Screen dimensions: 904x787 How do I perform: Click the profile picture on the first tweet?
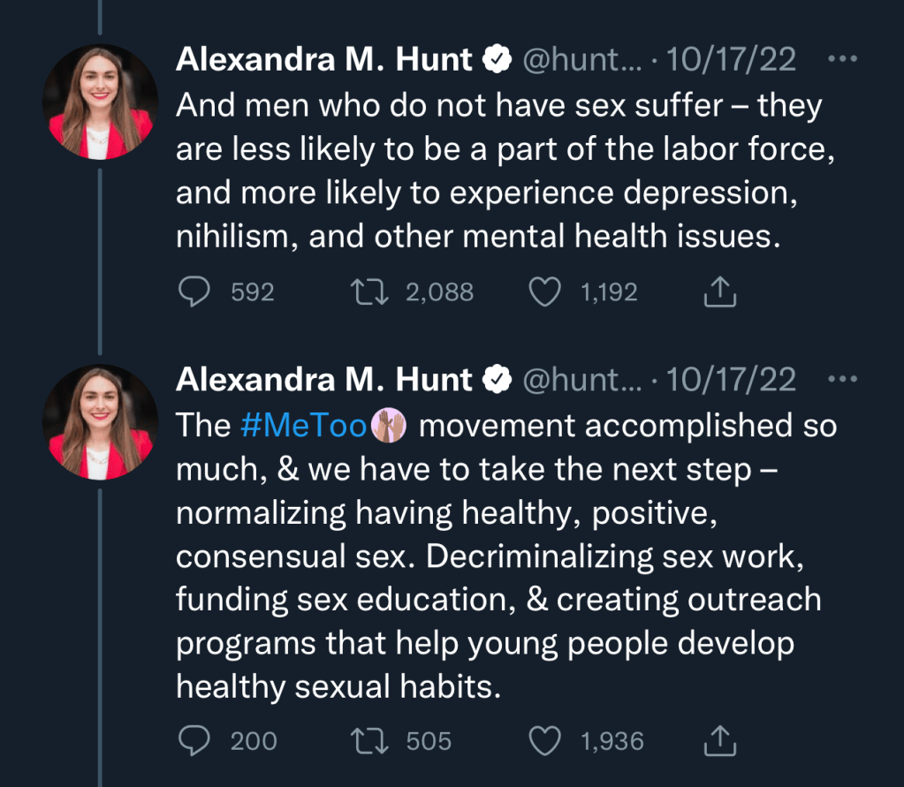100,100
